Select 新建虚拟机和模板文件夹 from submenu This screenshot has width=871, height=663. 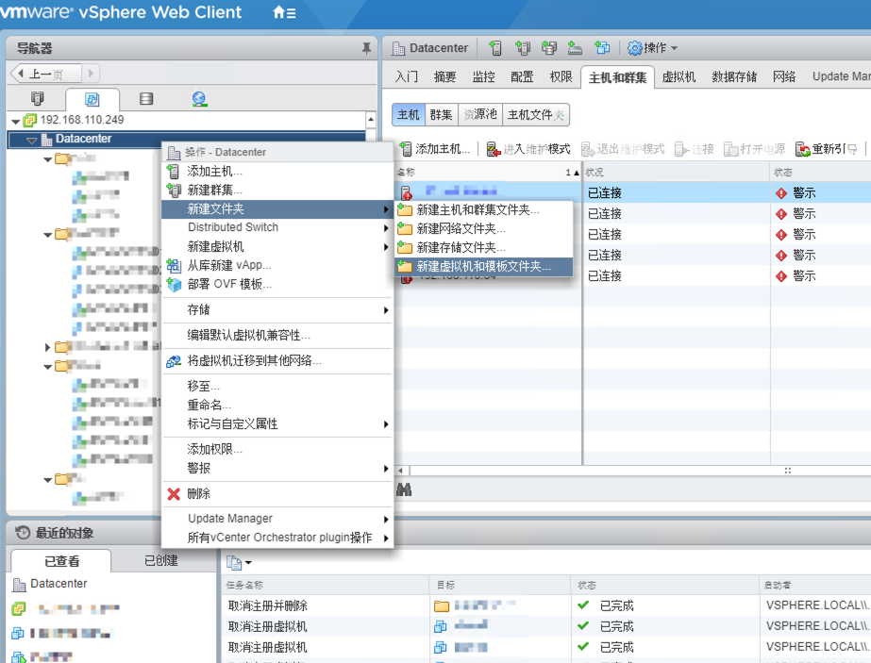tap(483, 267)
